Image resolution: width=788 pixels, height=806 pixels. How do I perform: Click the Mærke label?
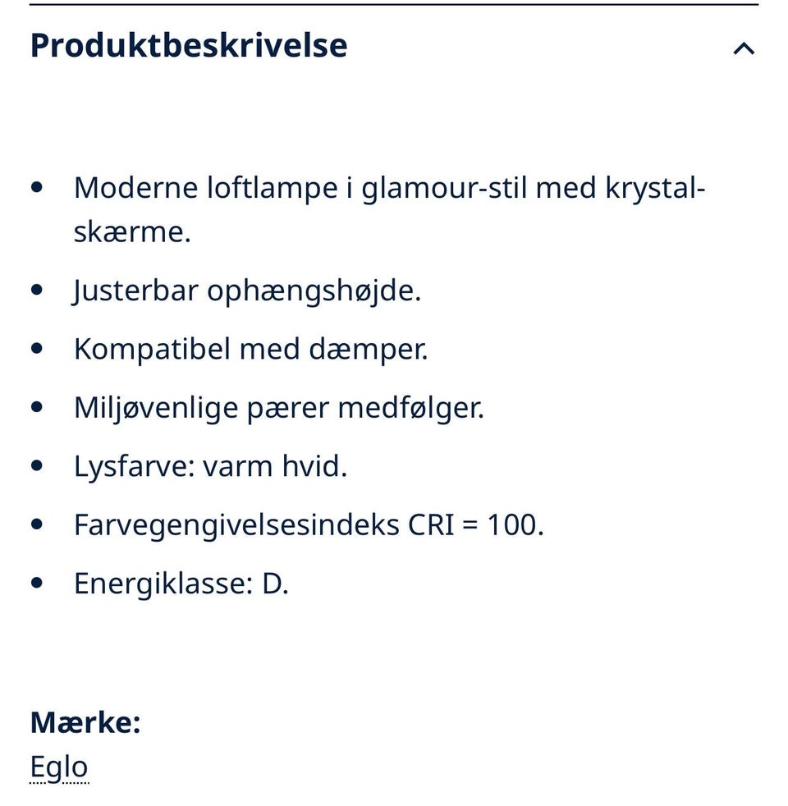coord(85,723)
